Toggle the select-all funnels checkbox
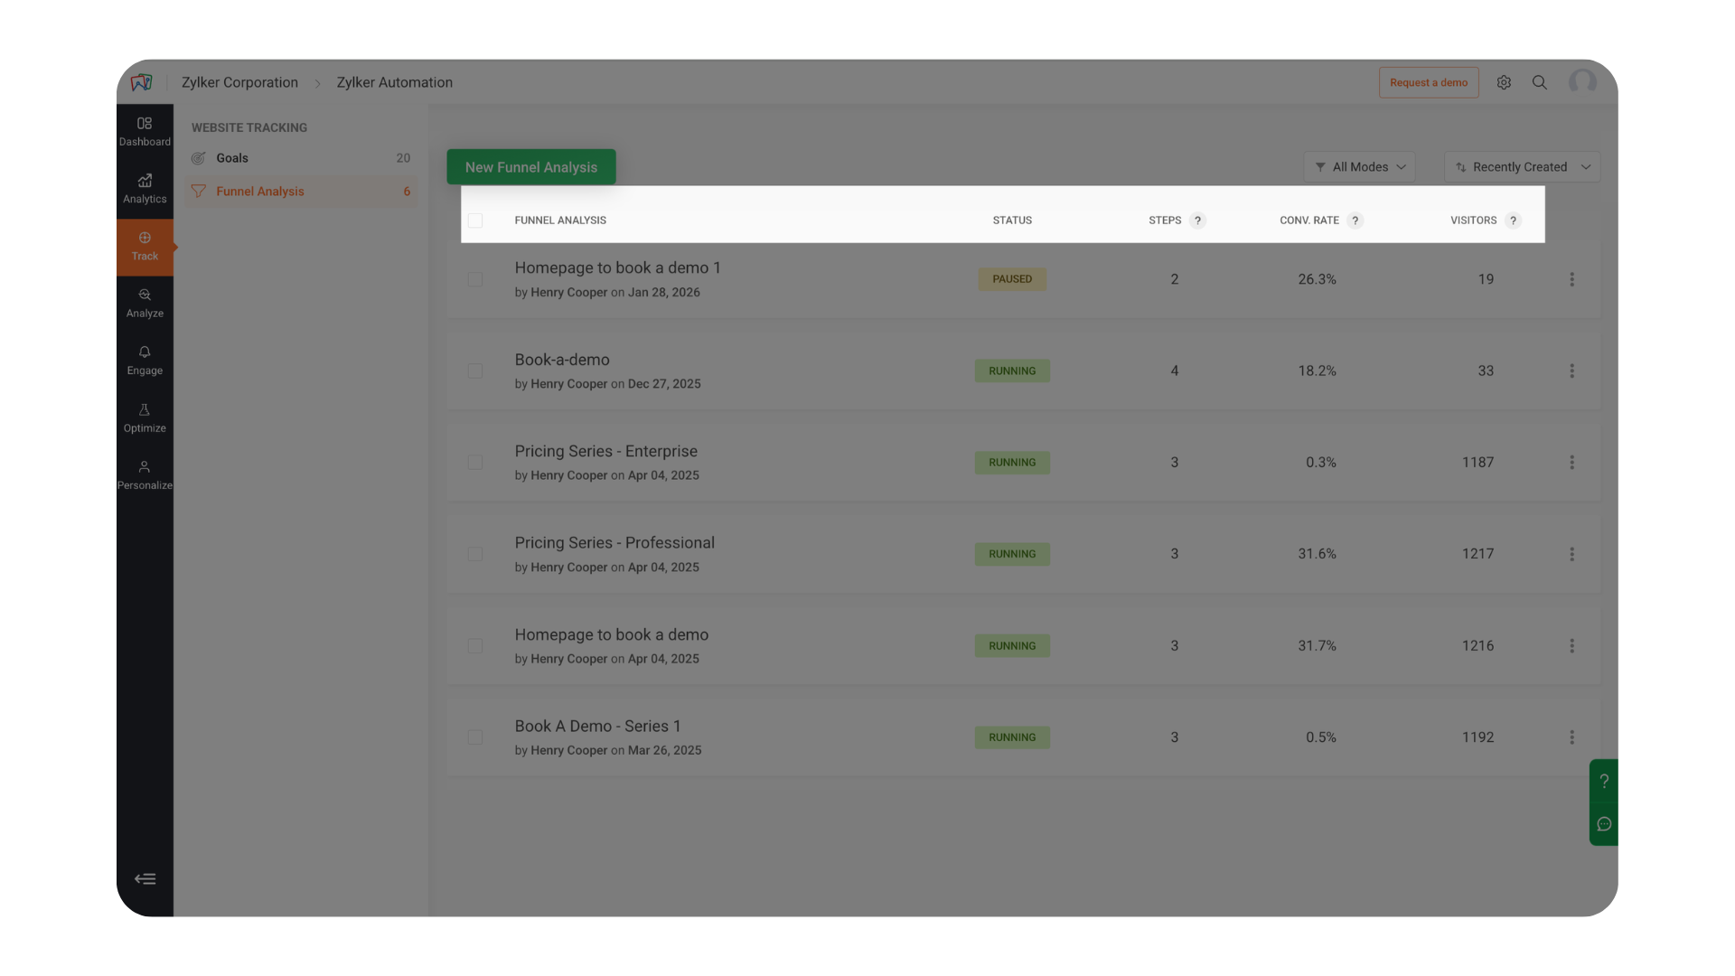Screen dimensions: 1735x976 [x=475, y=221]
